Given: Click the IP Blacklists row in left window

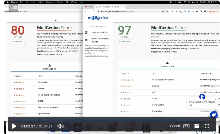Looking at the screenshot, I should (x=47, y=82).
